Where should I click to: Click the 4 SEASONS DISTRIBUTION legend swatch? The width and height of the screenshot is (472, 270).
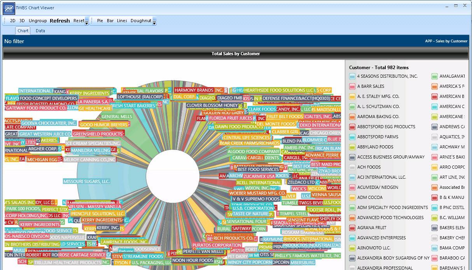(x=352, y=77)
